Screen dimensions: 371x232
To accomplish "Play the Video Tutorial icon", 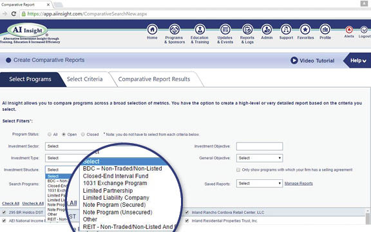I will coord(294,61).
